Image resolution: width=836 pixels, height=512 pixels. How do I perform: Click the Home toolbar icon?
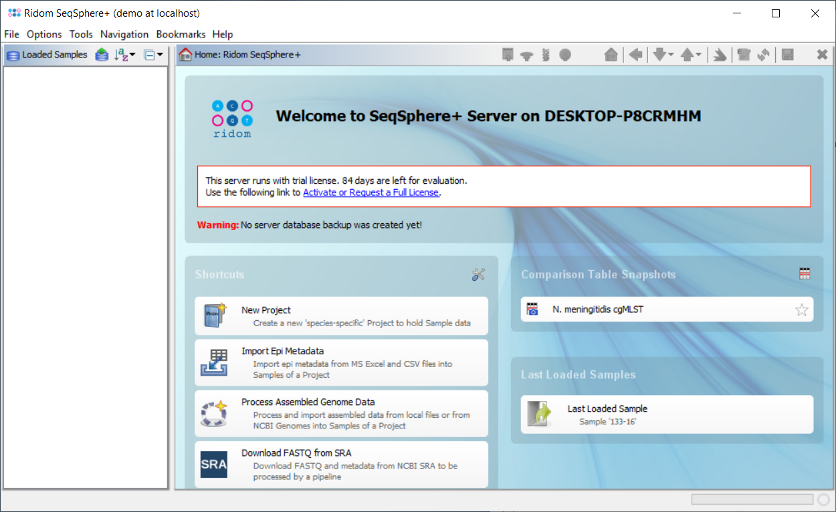(611, 55)
